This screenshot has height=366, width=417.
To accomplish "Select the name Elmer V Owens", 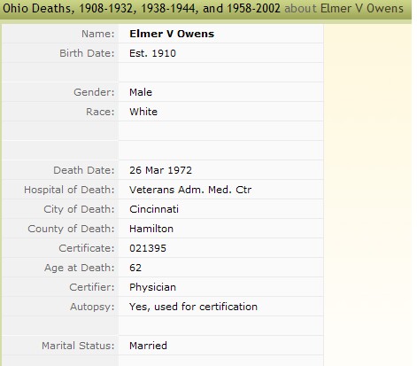I will pos(172,34).
